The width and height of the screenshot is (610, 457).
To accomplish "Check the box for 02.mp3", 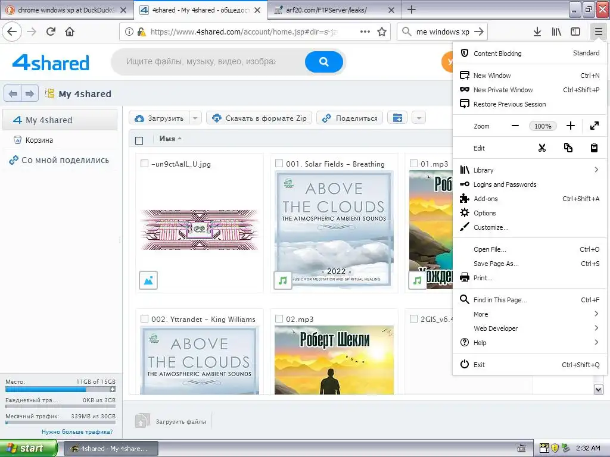I will click(279, 319).
